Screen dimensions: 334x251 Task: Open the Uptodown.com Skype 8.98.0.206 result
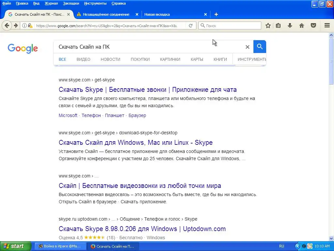pos(142,228)
